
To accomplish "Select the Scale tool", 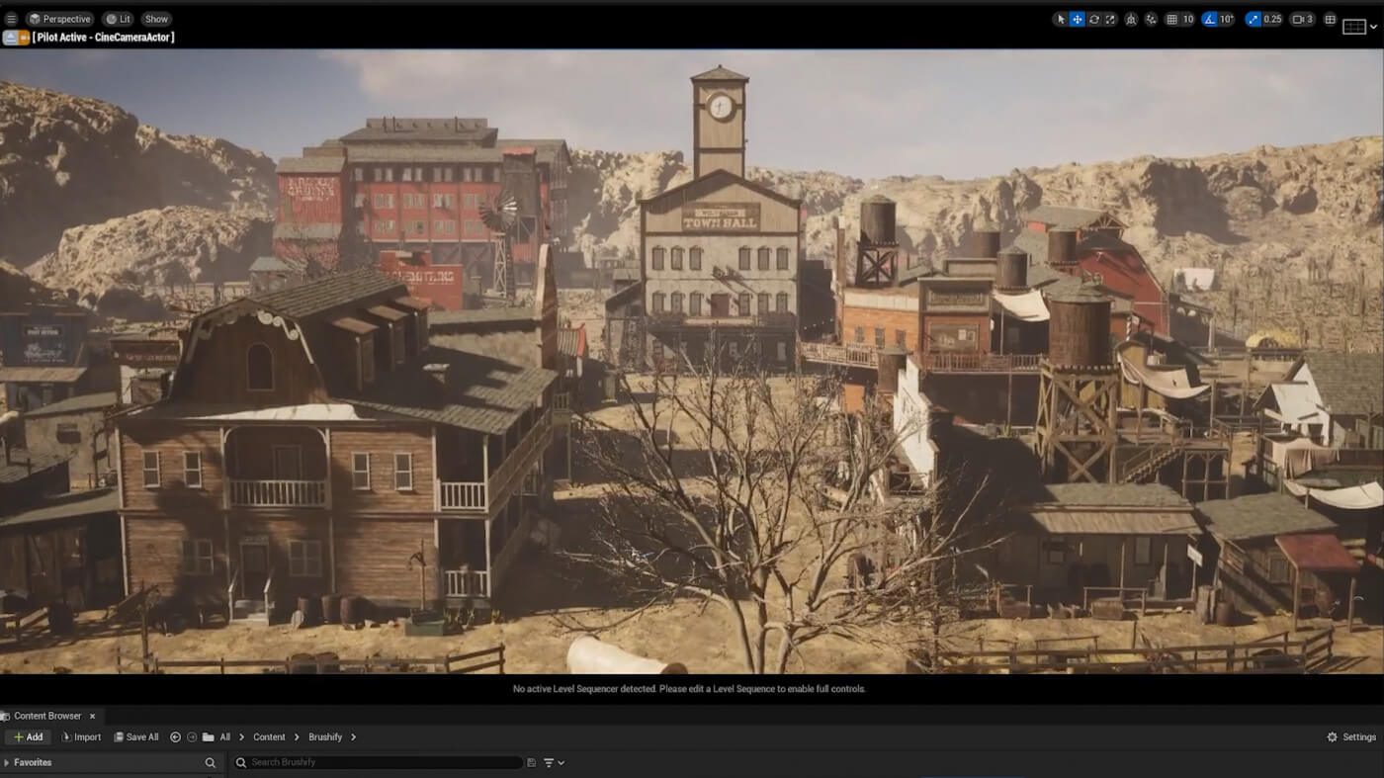I will tap(1109, 19).
